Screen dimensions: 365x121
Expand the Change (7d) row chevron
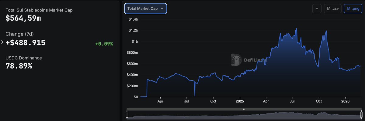3,42
